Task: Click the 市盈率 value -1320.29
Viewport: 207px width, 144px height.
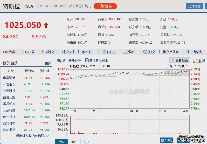Action: coord(146,43)
